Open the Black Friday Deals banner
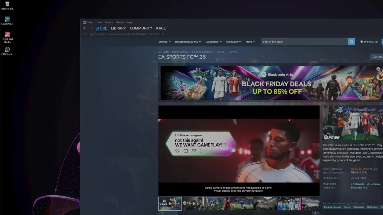 click(272, 83)
